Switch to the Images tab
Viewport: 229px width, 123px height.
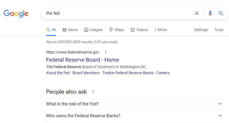(x=93, y=30)
